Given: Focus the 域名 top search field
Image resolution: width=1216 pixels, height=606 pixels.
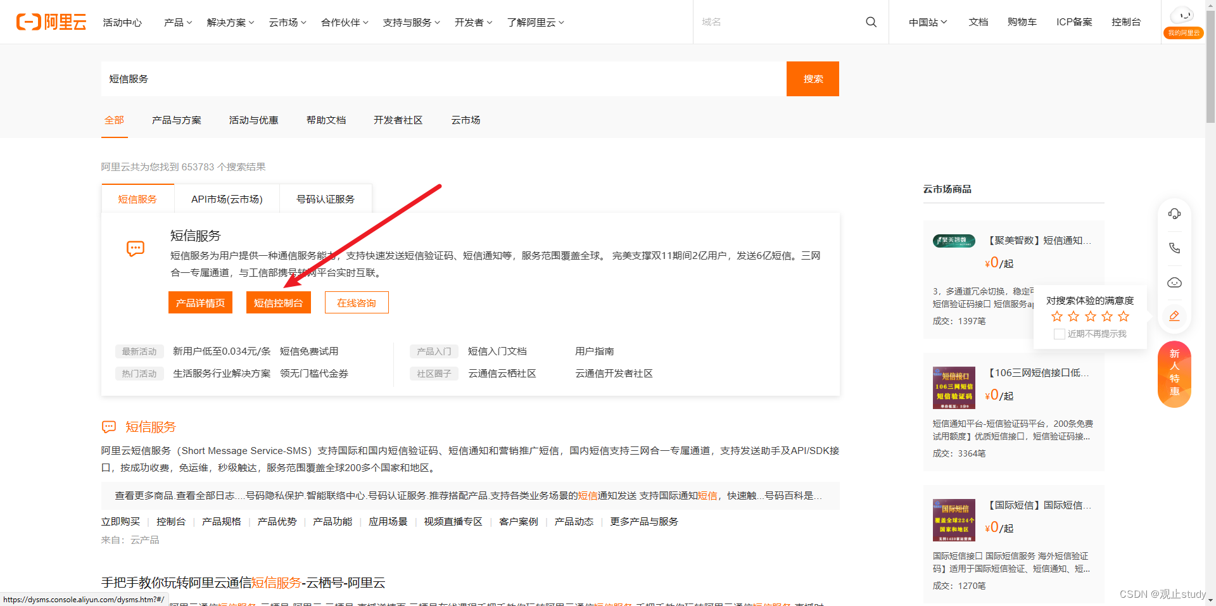Looking at the screenshot, I should pyautogui.click(x=779, y=22).
